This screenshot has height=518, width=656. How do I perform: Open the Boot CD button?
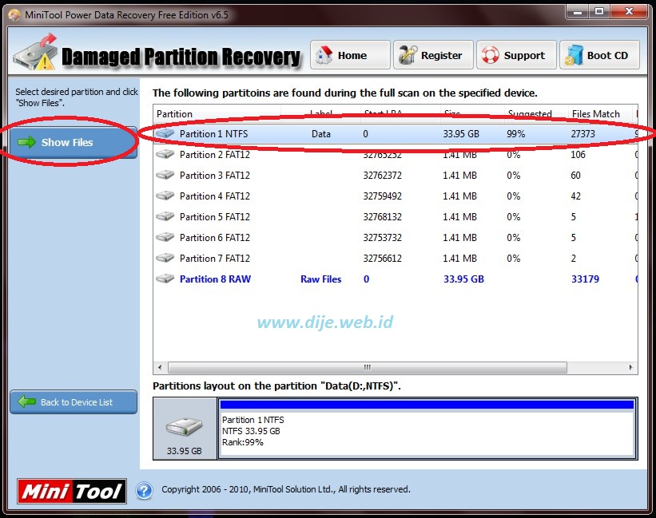point(599,55)
